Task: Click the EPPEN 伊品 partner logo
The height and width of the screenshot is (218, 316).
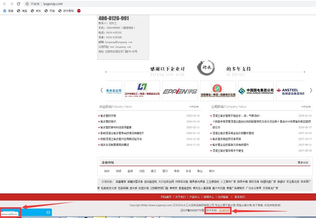Action: 180,91
